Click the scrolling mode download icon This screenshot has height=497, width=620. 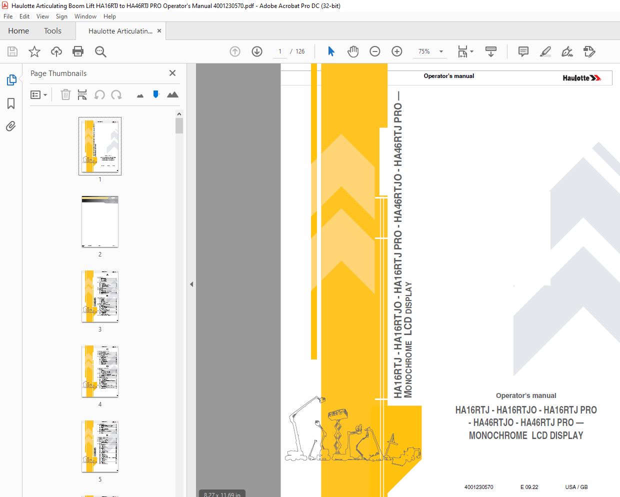tap(491, 51)
